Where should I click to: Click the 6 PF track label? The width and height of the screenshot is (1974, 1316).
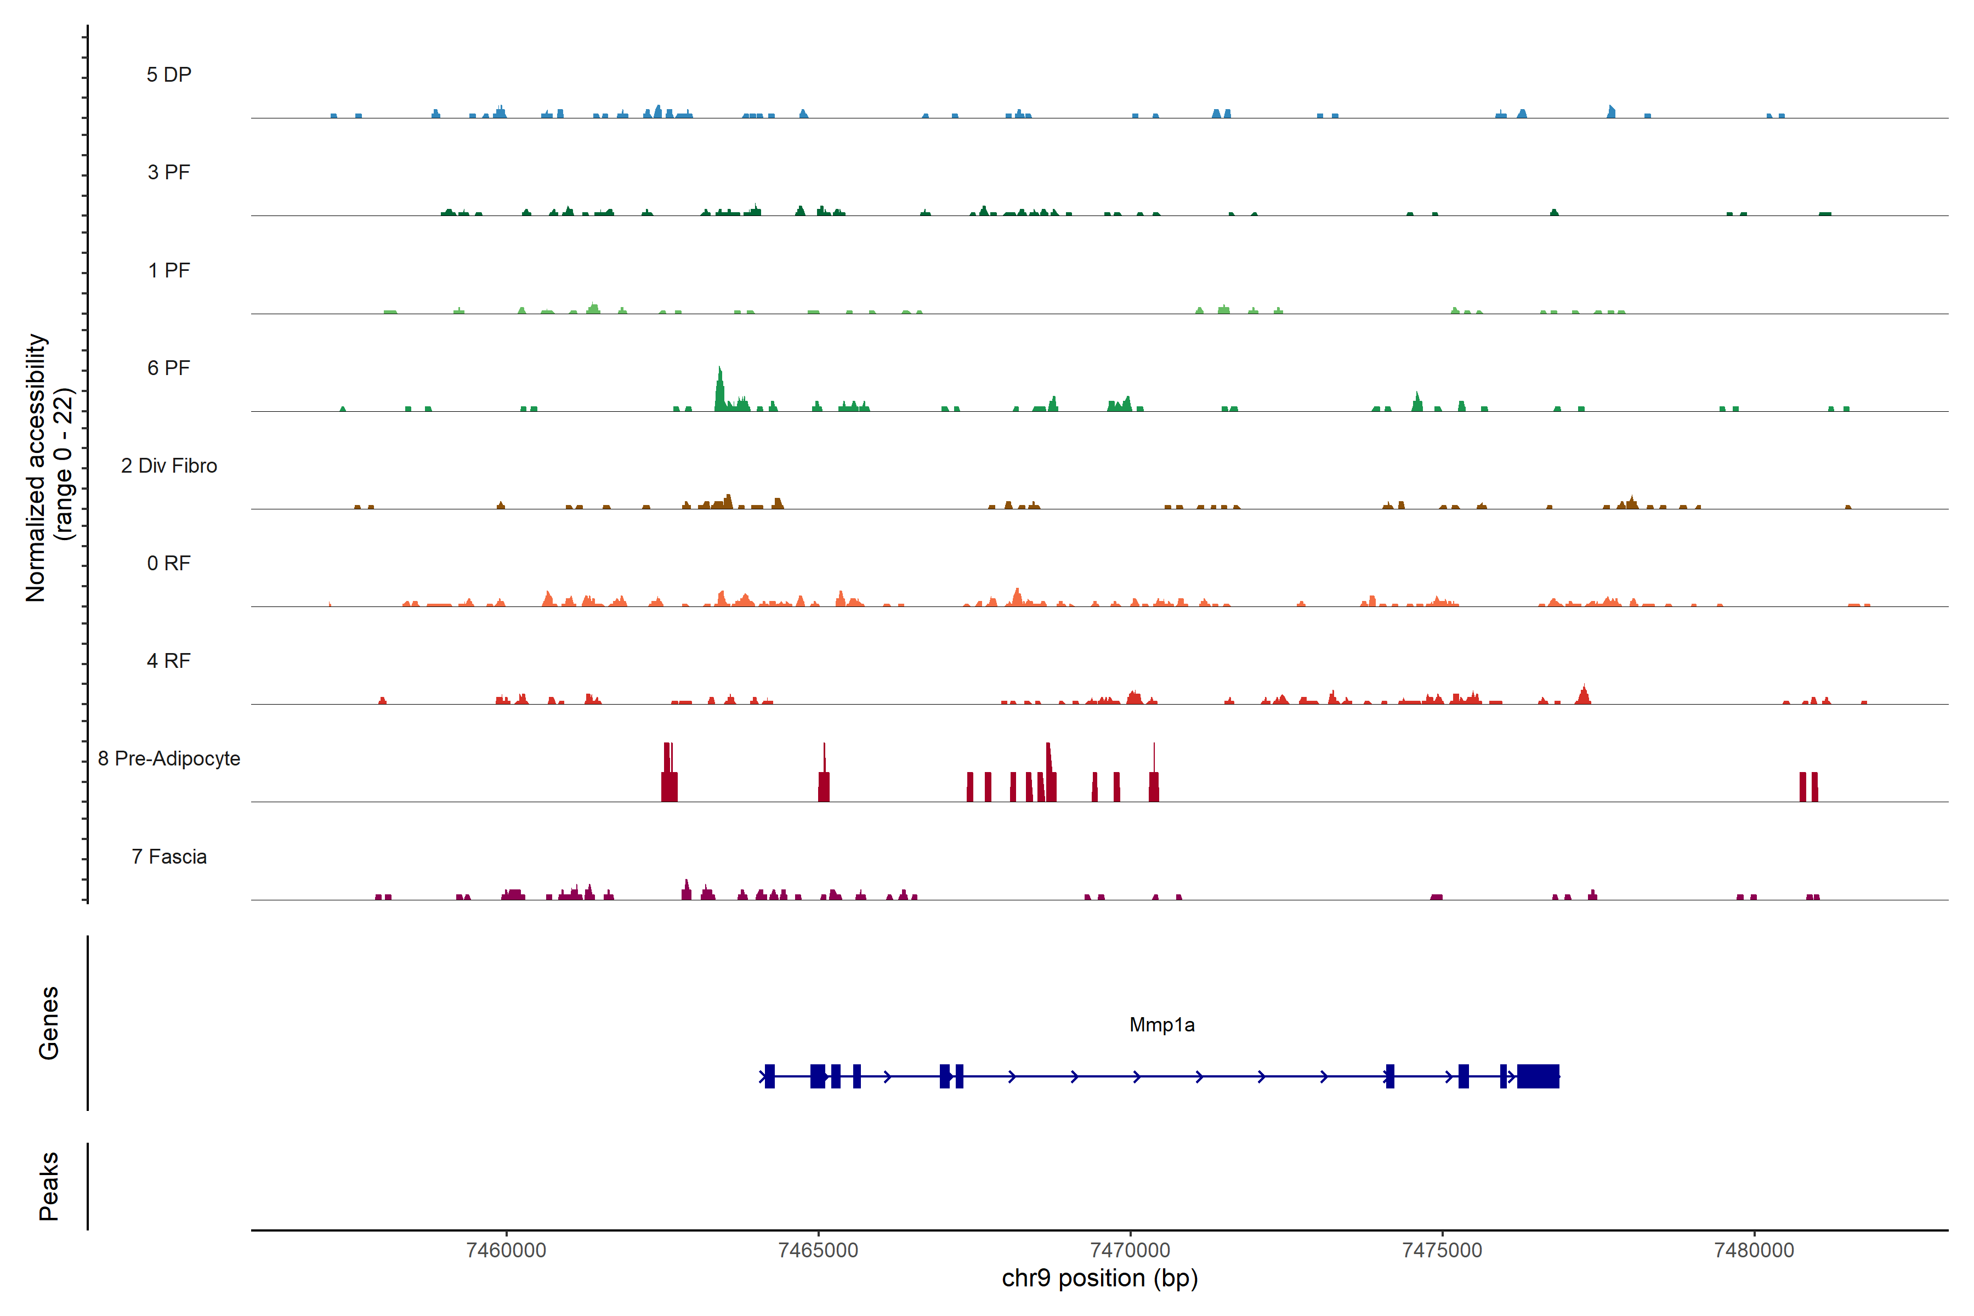[x=169, y=367]
